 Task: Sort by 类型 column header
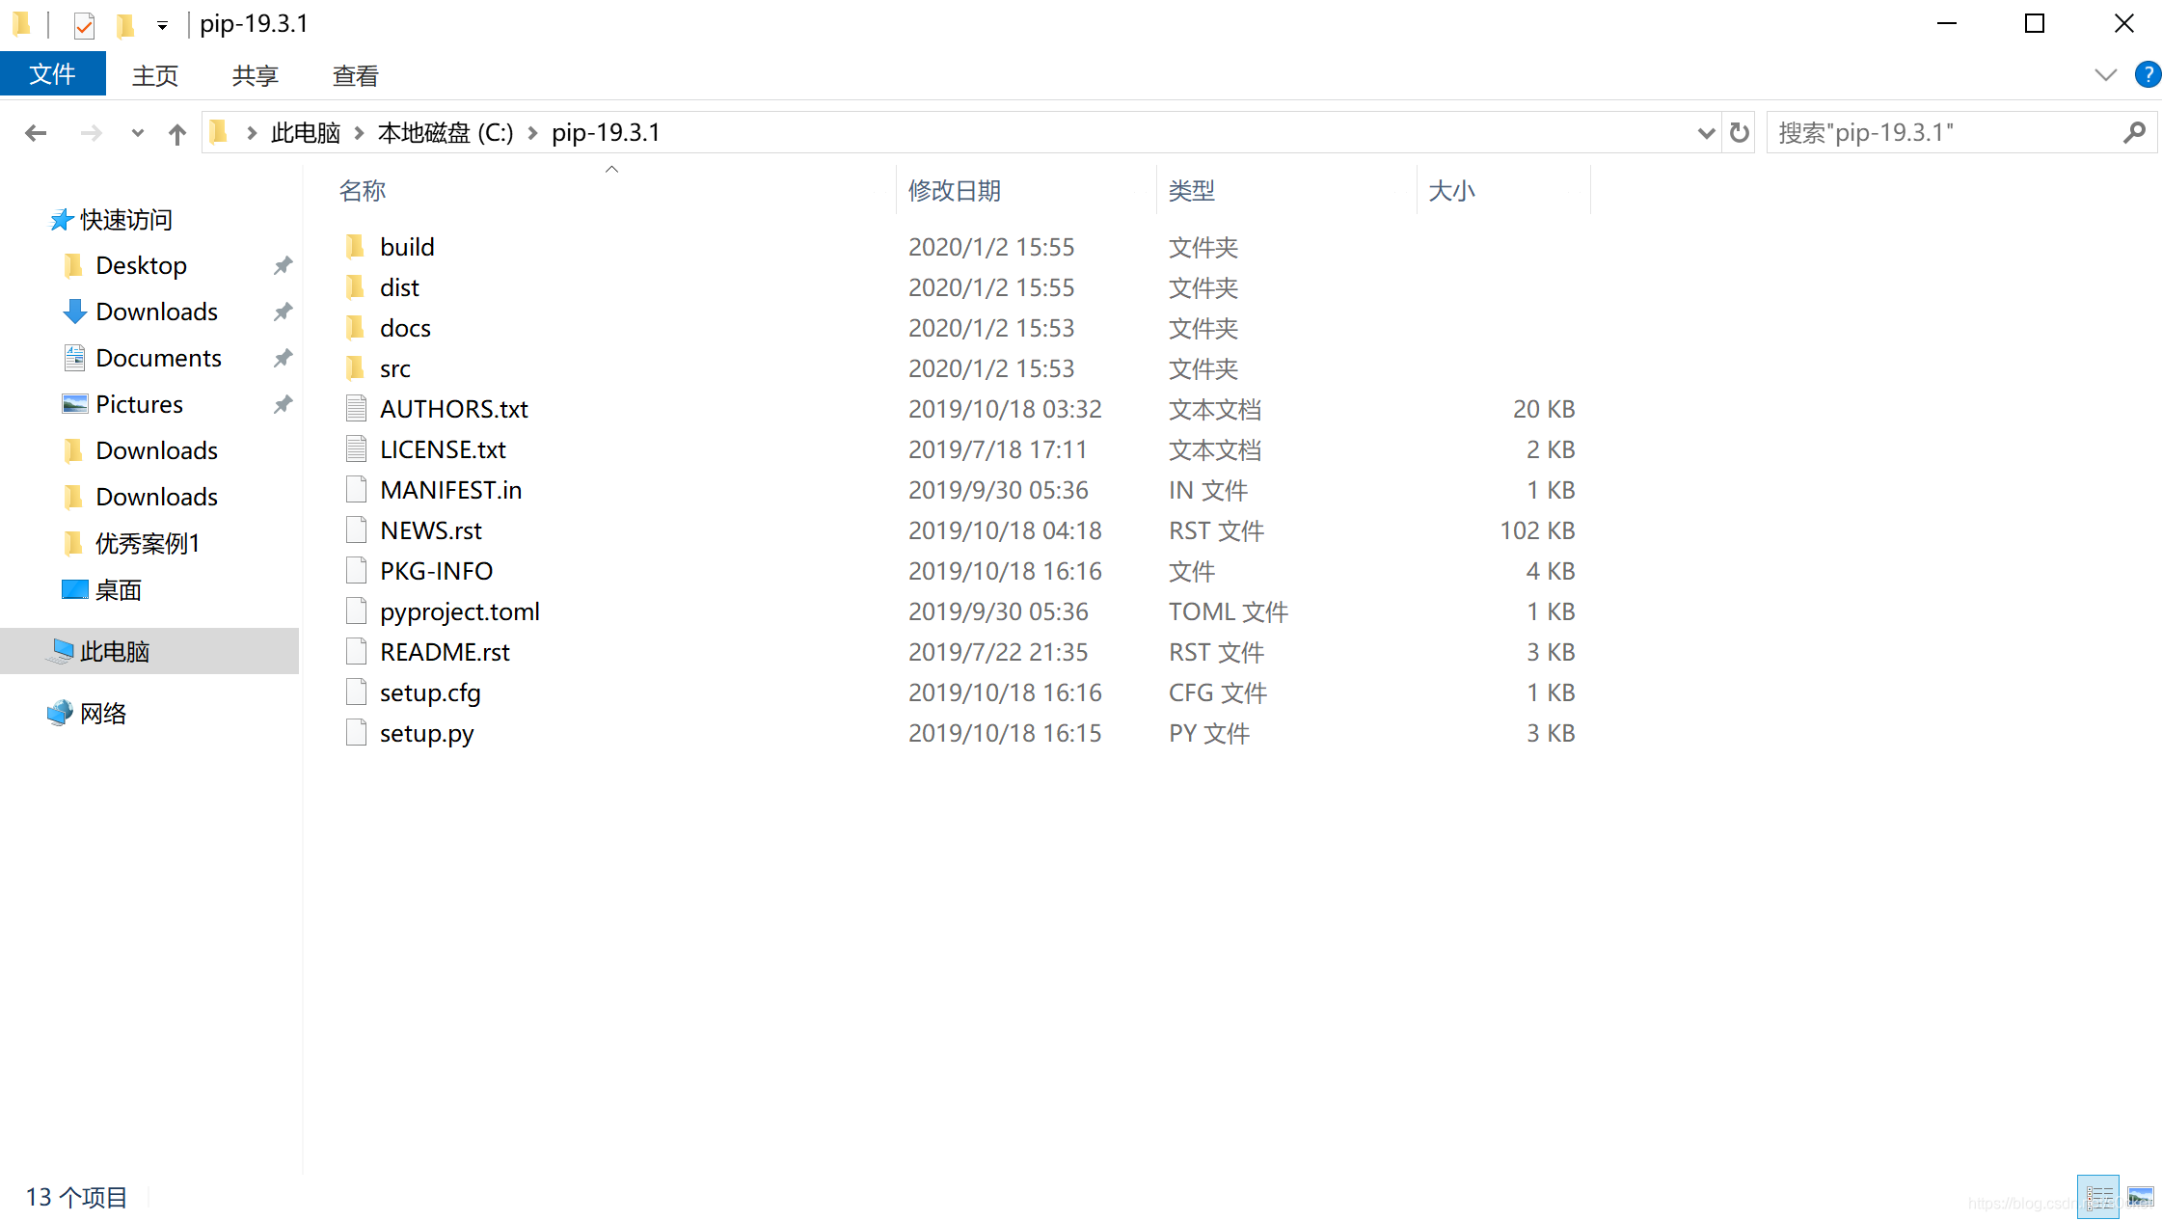1191,191
